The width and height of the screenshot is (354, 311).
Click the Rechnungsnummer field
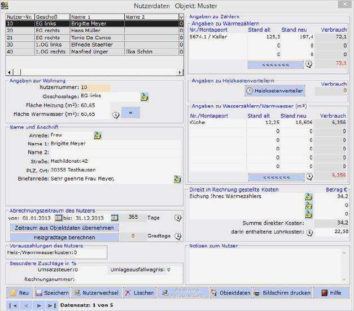128,279
